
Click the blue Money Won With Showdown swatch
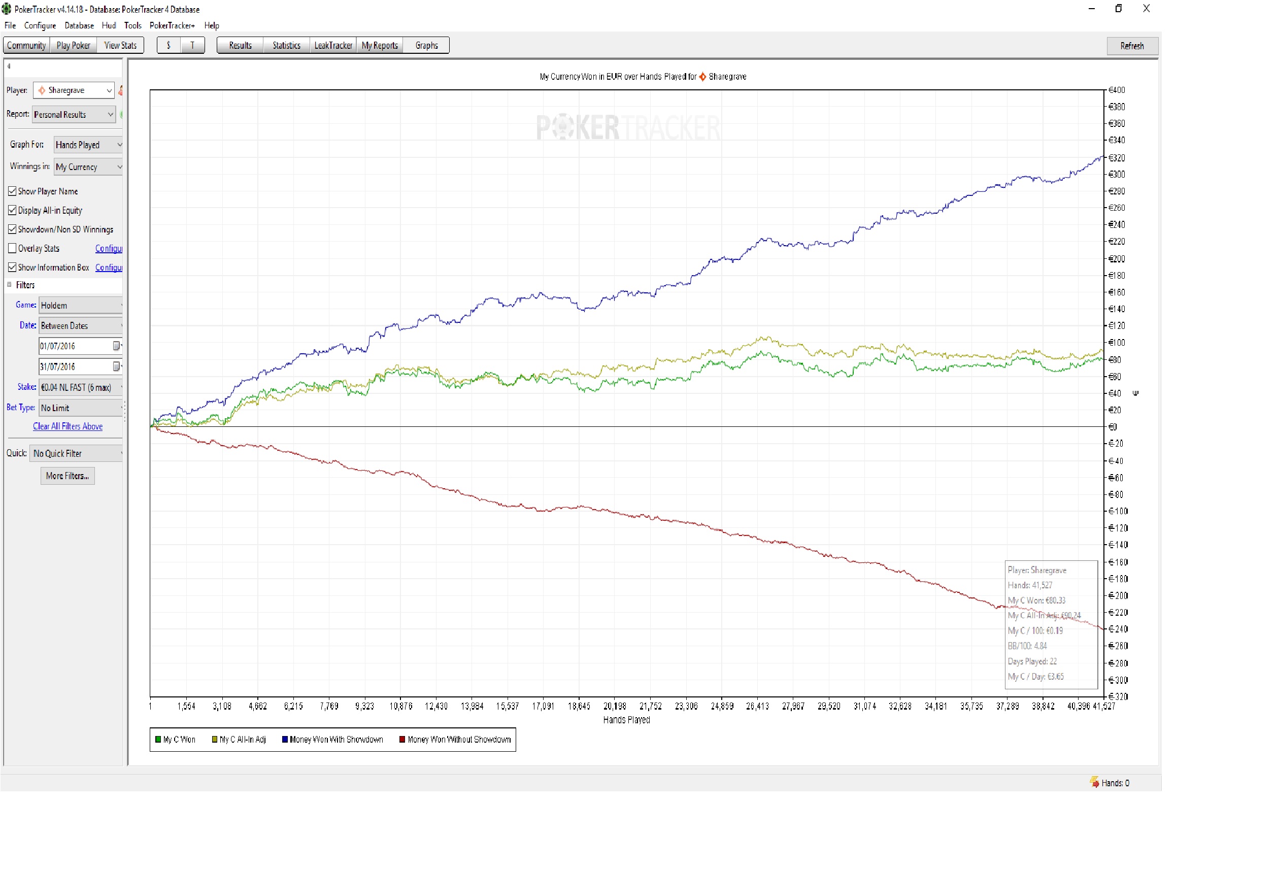pyautogui.click(x=285, y=739)
